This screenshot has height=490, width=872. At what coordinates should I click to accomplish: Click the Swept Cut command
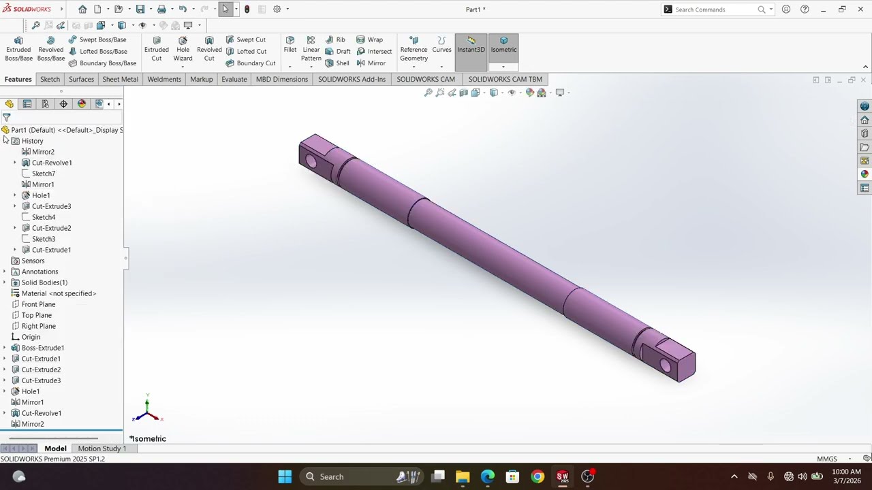pos(246,39)
